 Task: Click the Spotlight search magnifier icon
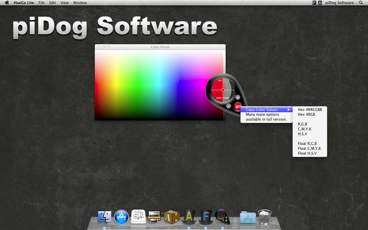(361, 3)
